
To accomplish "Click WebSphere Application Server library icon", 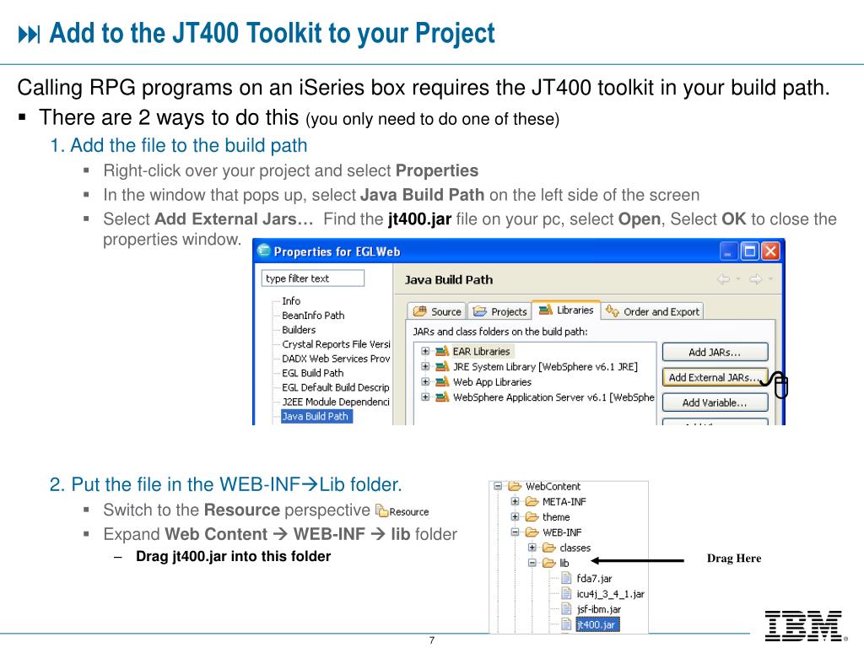I will (x=442, y=397).
